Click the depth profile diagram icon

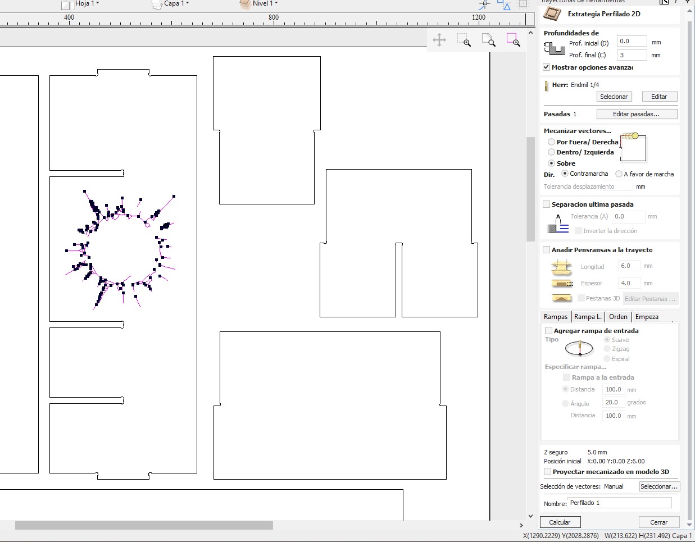pyautogui.click(x=554, y=49)
